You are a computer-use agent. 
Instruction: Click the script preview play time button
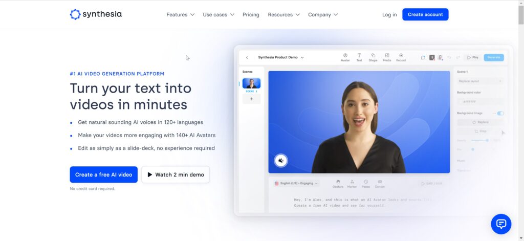[x=431, y=184]
